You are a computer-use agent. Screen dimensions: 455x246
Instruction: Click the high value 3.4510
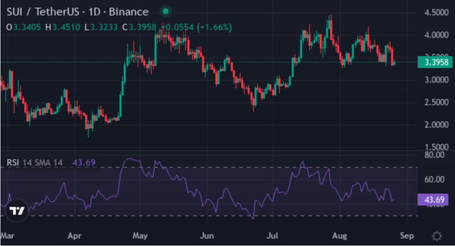click(66, 27)
